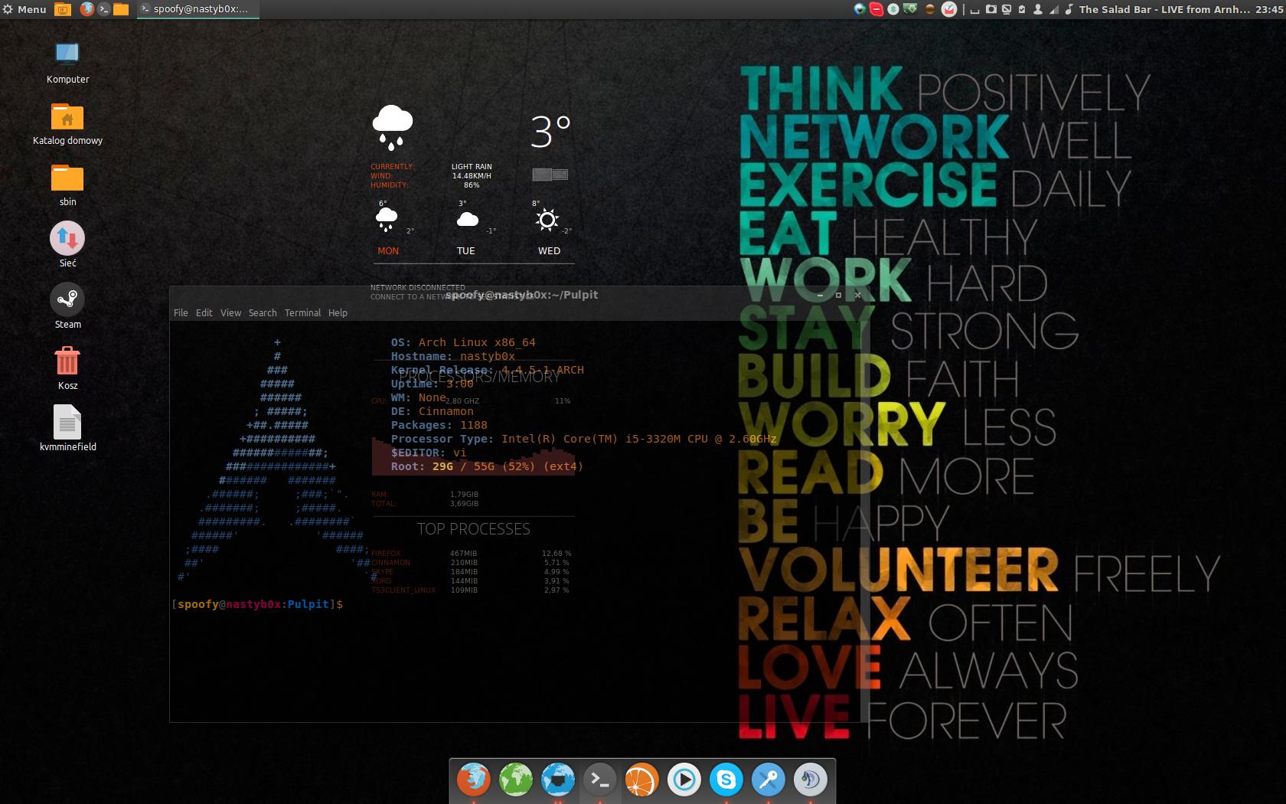Click the terminal icon in the dock
Image resolution: width=1286 pixels, height=804 pixels.
(x=600, y=780)
